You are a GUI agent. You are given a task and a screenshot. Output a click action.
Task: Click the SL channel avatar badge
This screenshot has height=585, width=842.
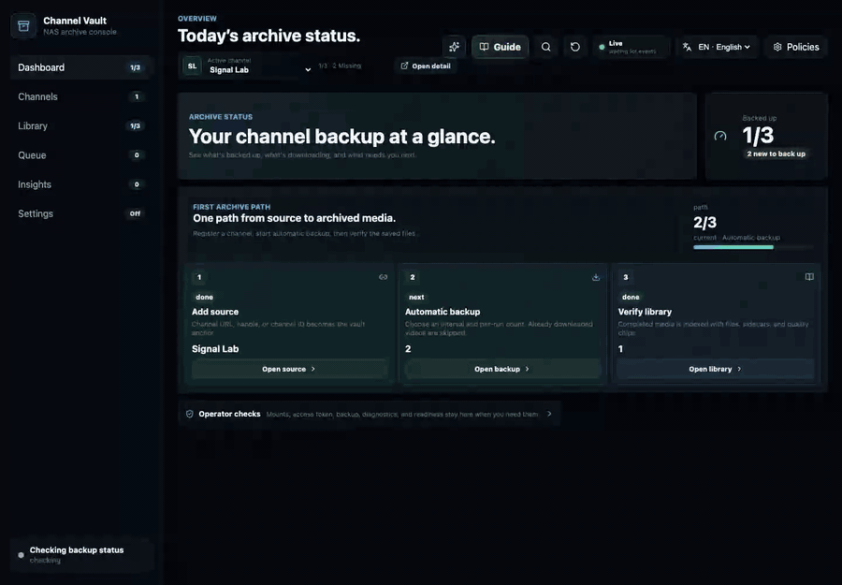click(192, 66)
